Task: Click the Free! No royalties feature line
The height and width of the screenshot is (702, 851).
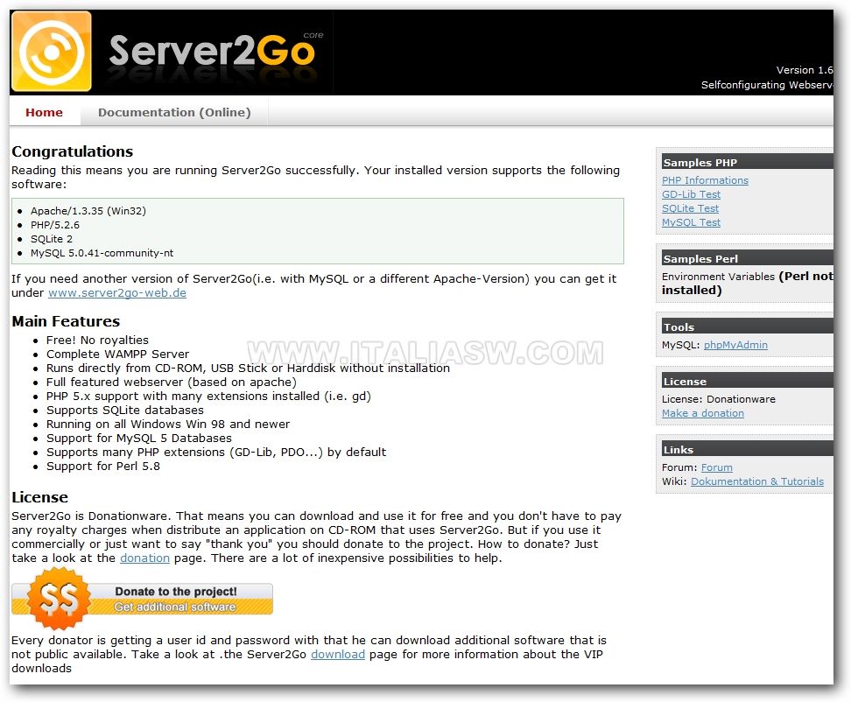Action: [97, 340]
